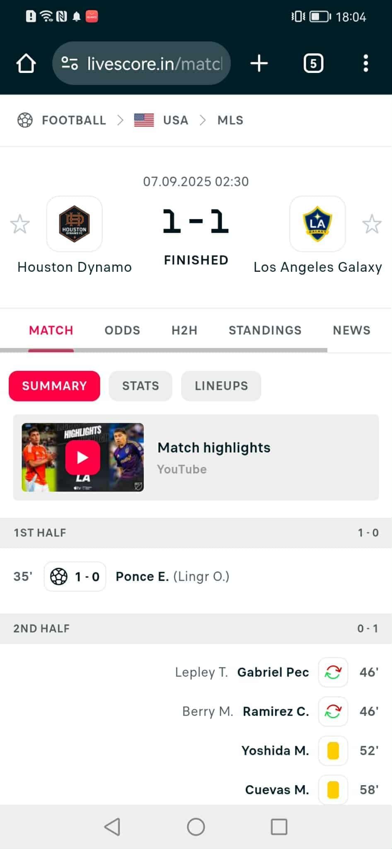Open the STANDINGS tab

point(265,330)
